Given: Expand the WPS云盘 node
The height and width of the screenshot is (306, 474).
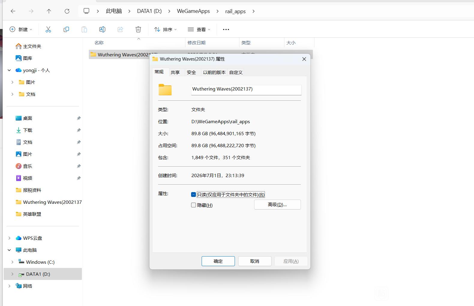Looking at the screenshot, I should pyautogui.click(x=9, y=238).
